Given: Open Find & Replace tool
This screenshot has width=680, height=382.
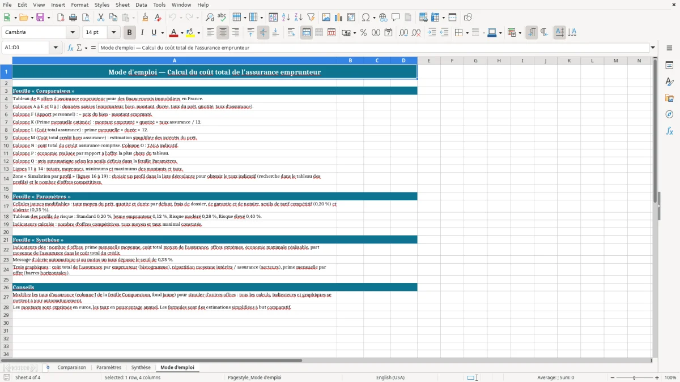Looking at the screenshot, I should [x=210, y=18].
